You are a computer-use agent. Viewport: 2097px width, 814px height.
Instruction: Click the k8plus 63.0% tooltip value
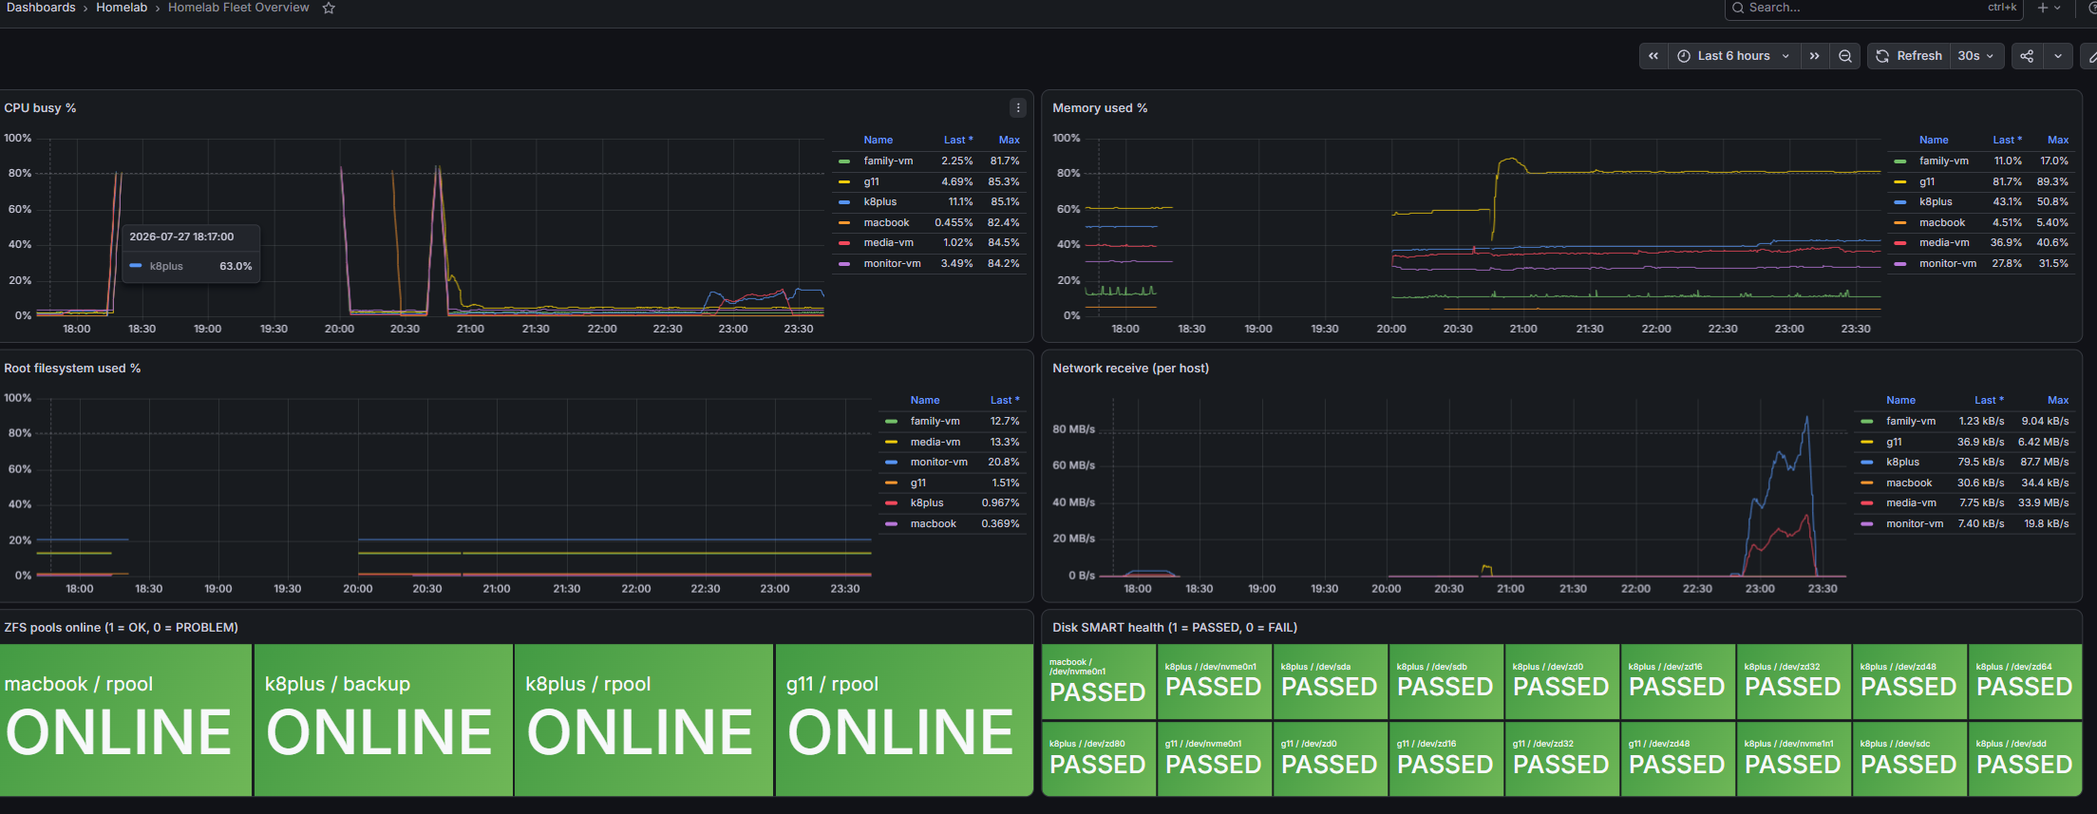[236, 266]
